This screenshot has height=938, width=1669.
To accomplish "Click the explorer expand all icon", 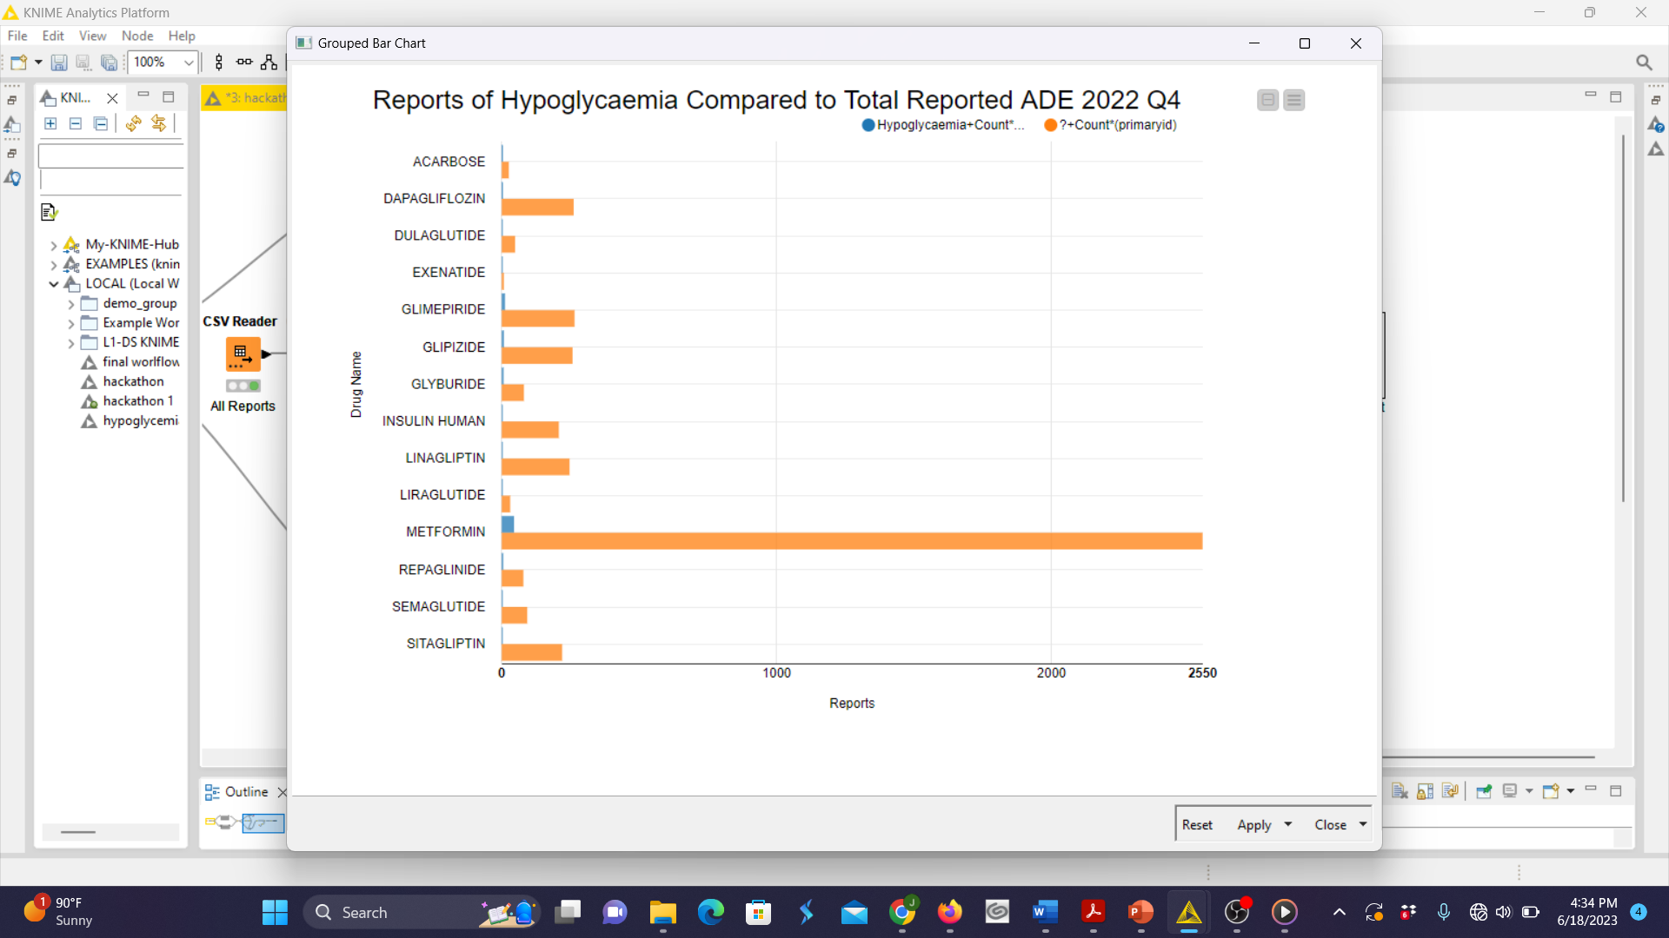I will [x=50, y=123].
